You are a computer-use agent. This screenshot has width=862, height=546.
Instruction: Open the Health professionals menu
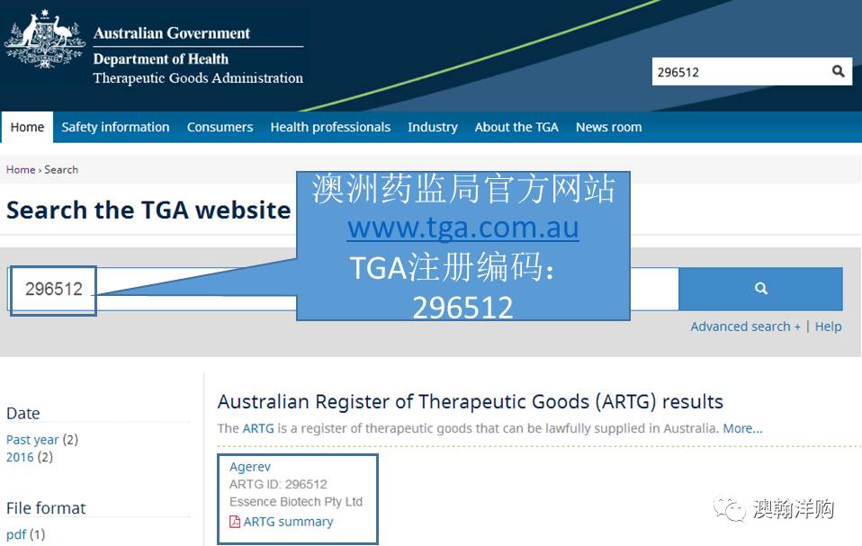pos(330,128)
